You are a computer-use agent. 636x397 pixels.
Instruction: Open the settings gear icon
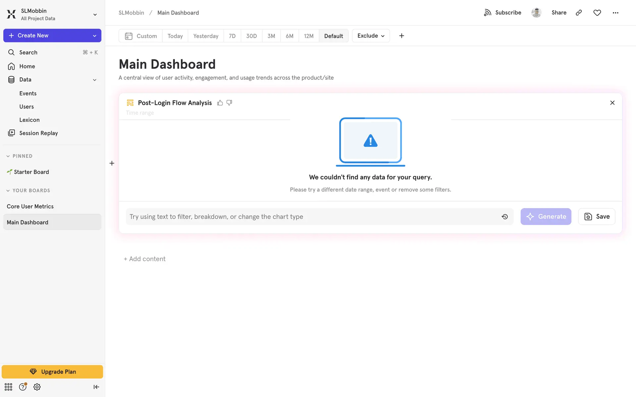click(37, 387)
